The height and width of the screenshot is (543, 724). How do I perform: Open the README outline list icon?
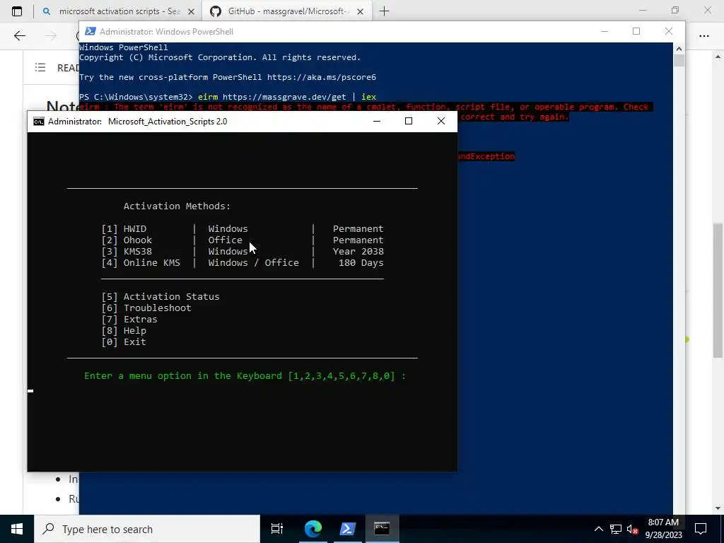(x=40, y=67)
